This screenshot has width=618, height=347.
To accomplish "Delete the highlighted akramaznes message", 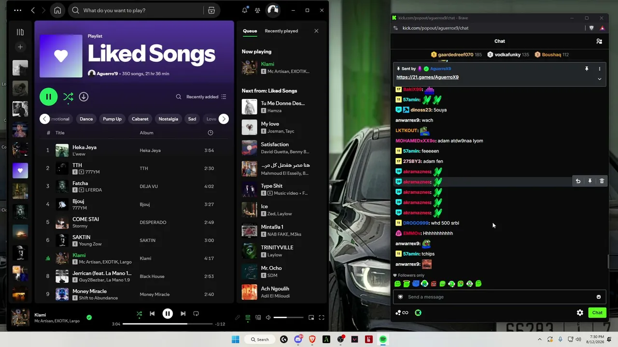I will point(602,181).
